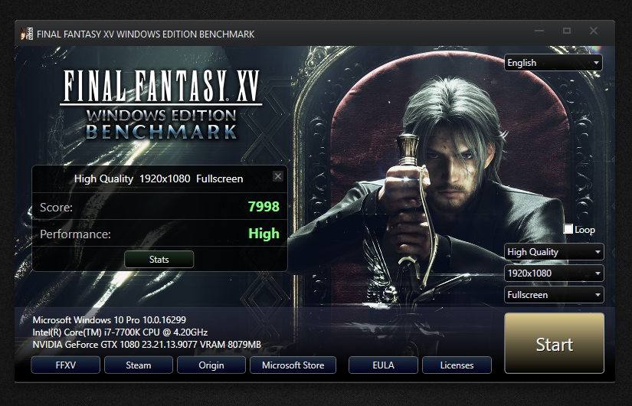Image resolution: width=632 pixels, height=406 pixels.
Task: View detailed Stats for the result
Action: [159, 259]
